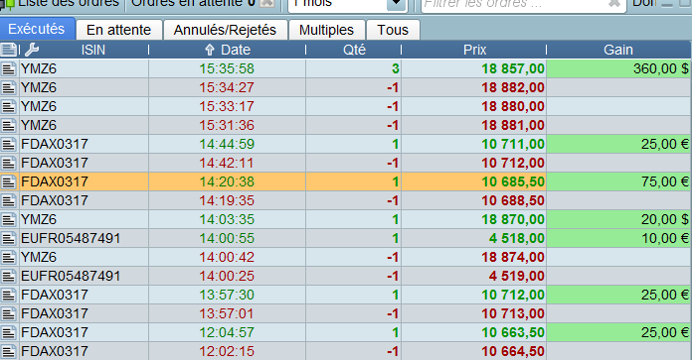Screen dimensions: 692x360
Task: Open order details icon for FDAX0317 12:02:15 row
Action: pos(9,351)
